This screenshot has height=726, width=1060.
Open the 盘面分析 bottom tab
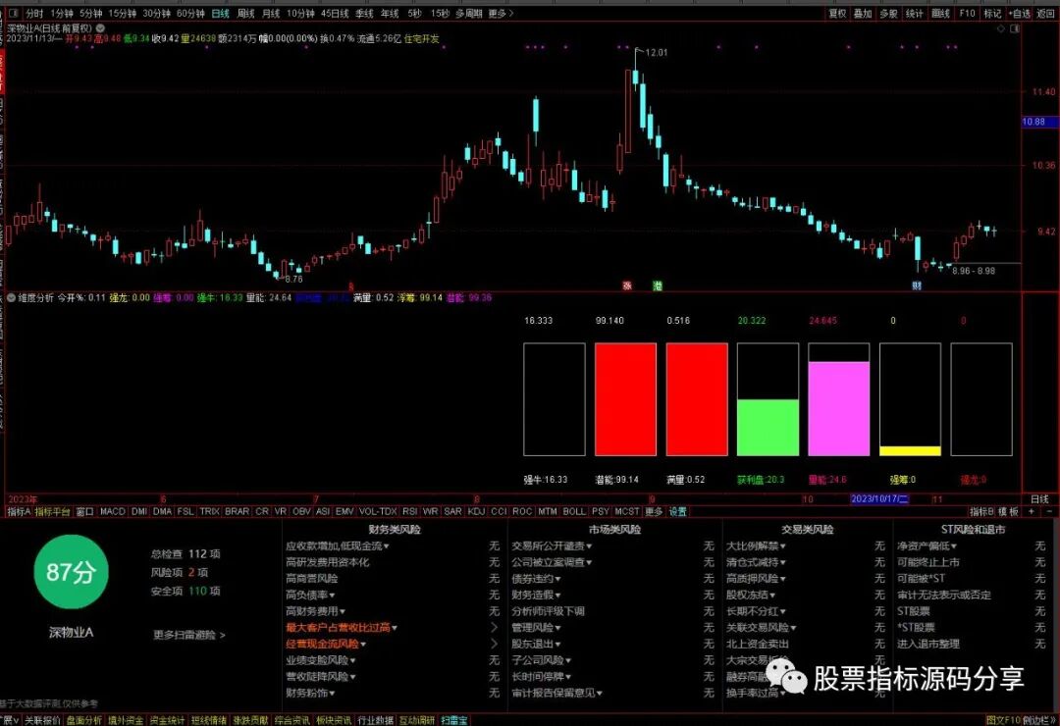pyautogui.click(x=83, y=720)
